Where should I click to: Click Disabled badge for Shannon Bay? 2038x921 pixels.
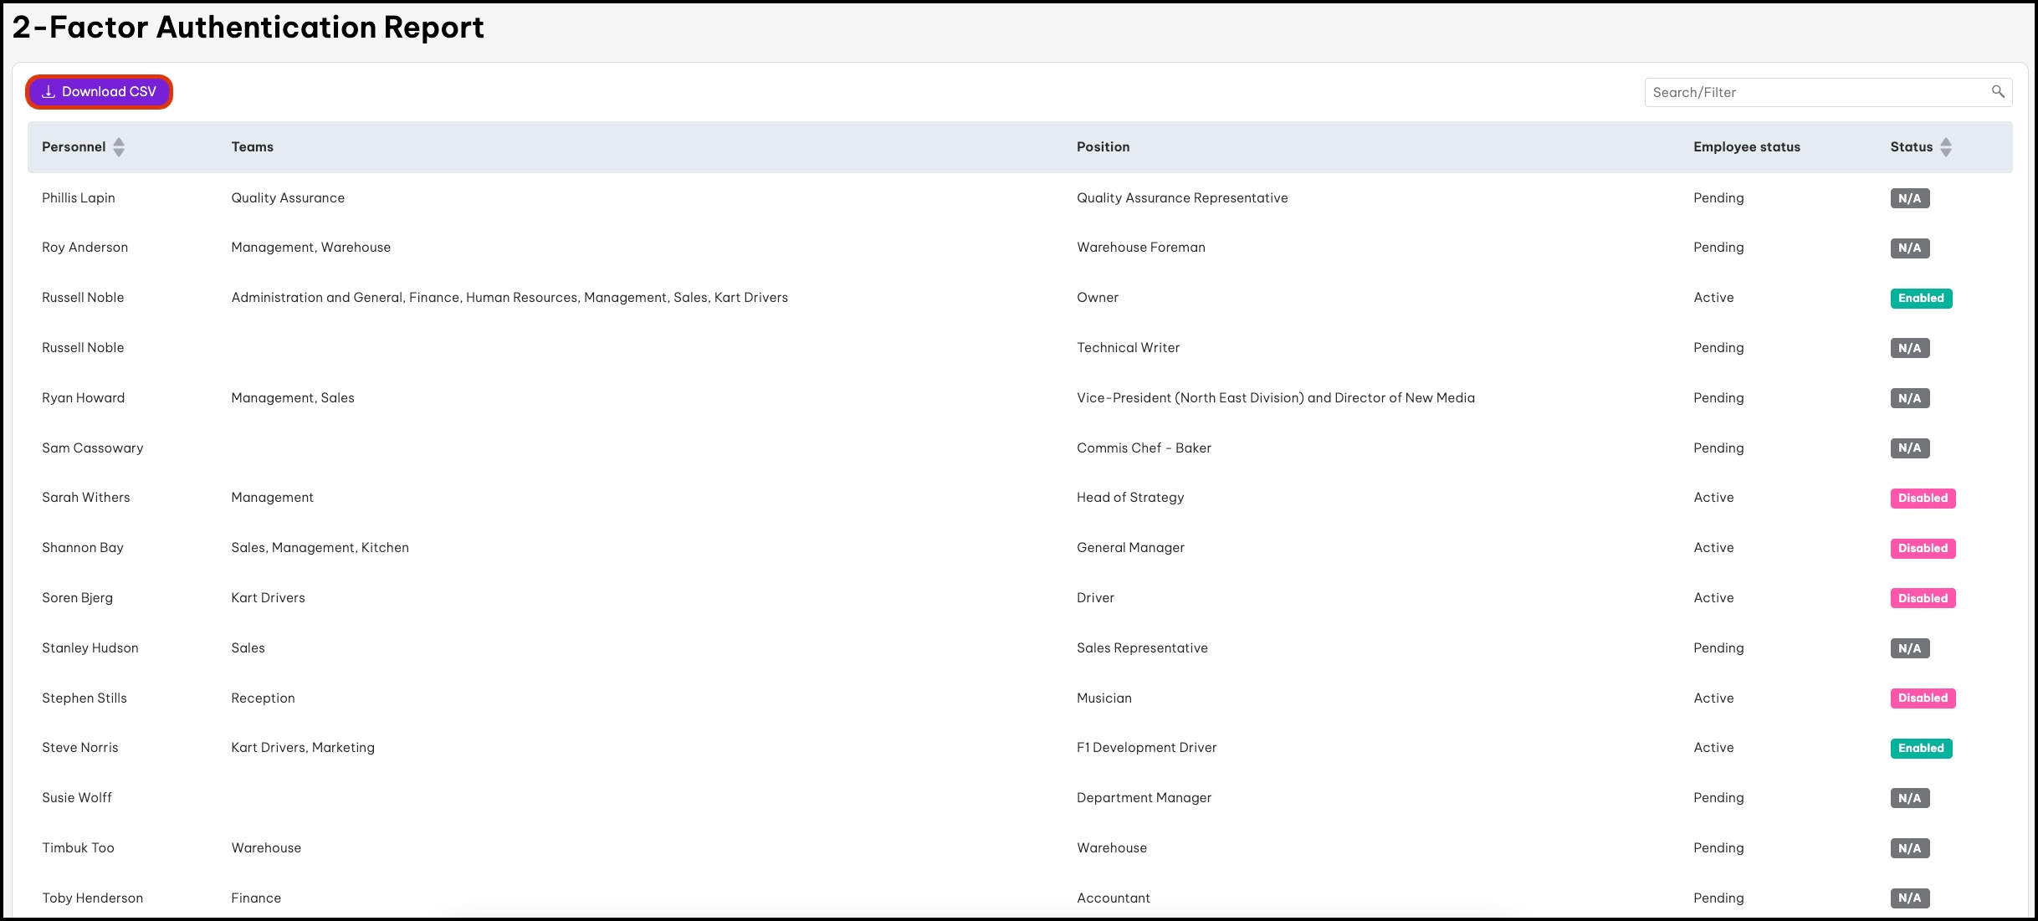(1923, 549)
